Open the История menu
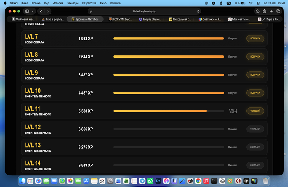The width and height of the screenshot is (288, 187). coord(58,3)
